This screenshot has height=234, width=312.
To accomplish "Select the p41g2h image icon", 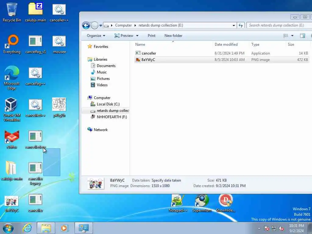I will [x=59, y=108].
